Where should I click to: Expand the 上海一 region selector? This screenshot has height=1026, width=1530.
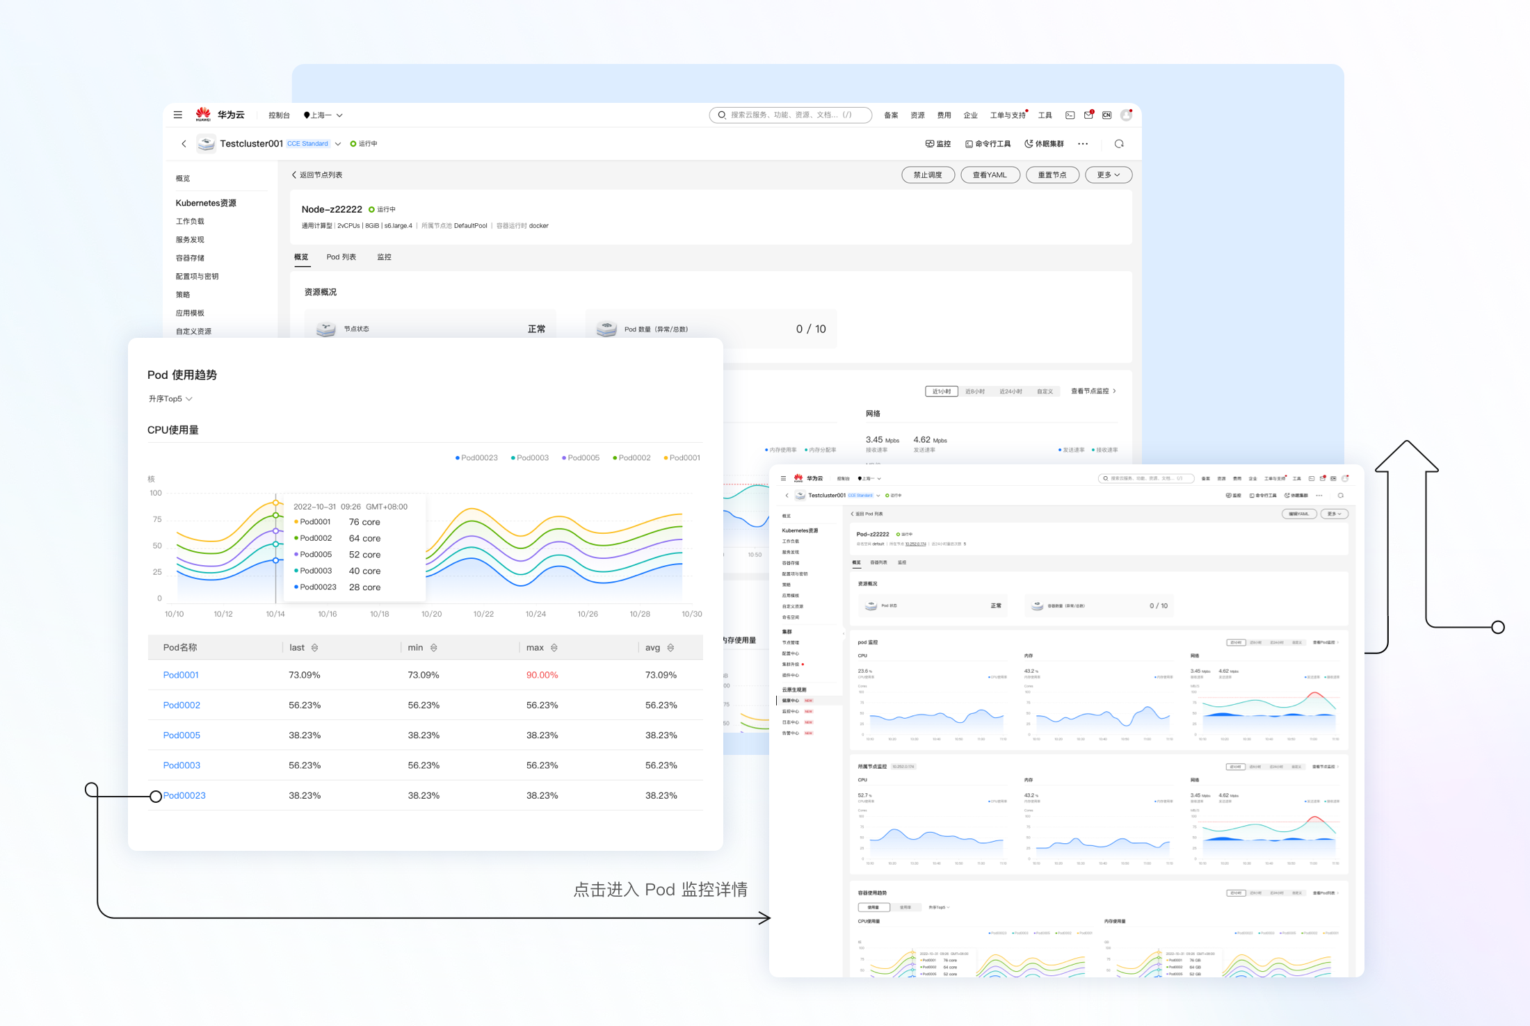323,115
